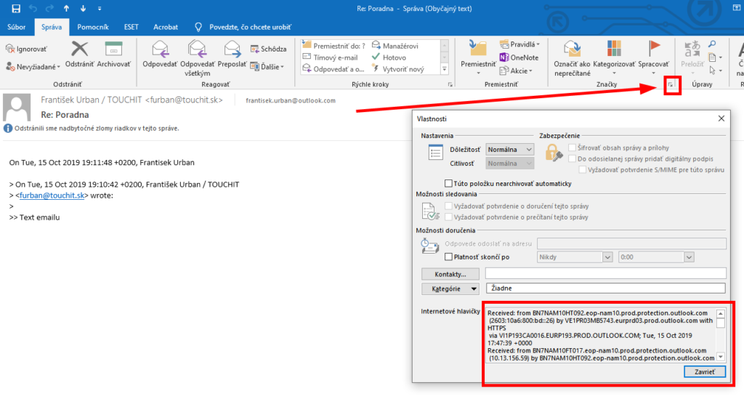Click Odpovedať všetkým reply-all icon

pos(197,49)
